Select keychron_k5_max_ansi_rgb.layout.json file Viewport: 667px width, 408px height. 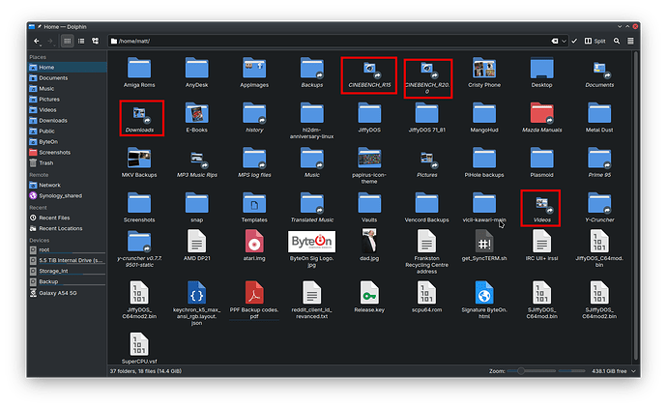click(196, 304)
